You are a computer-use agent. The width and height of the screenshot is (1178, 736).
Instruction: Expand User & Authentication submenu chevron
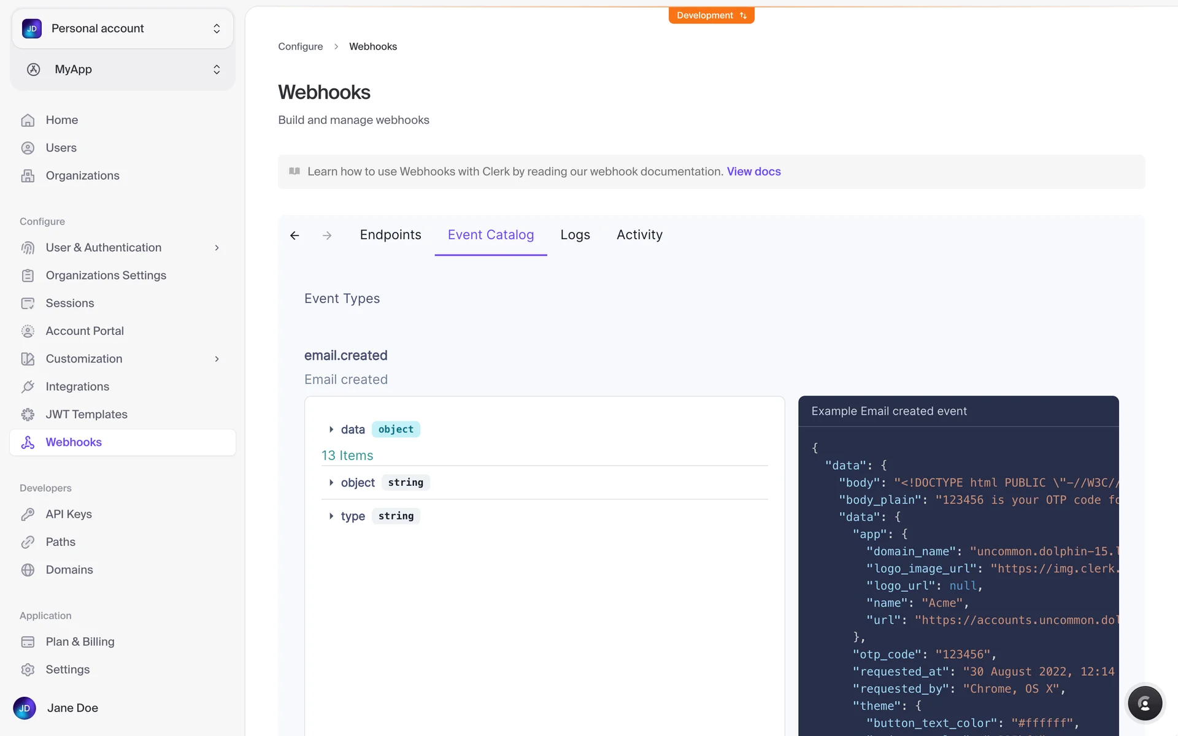click(217, 248)
